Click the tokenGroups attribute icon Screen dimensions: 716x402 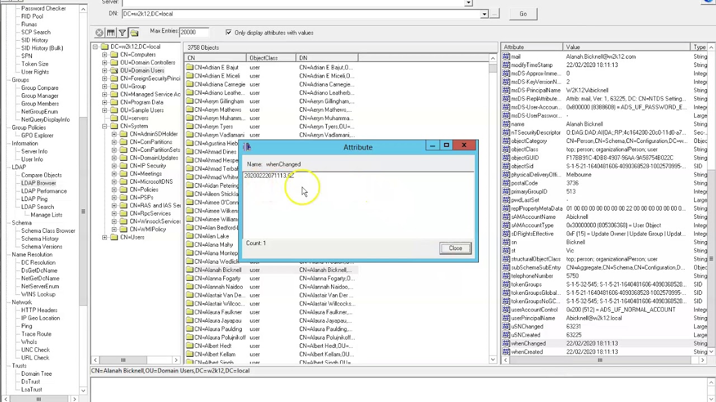506,284
